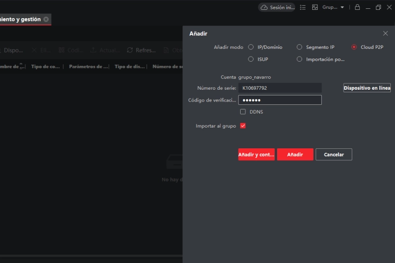
Task: Choose the ISUP radio button
Action: click(251, 59)
